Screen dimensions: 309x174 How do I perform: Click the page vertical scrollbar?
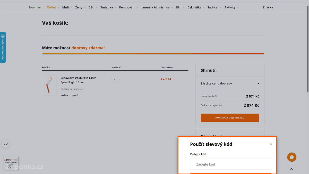308,49
